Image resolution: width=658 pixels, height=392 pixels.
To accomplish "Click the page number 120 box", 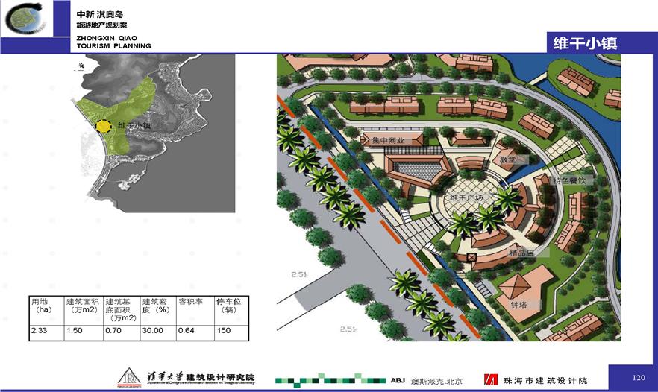I will [638, 376].
